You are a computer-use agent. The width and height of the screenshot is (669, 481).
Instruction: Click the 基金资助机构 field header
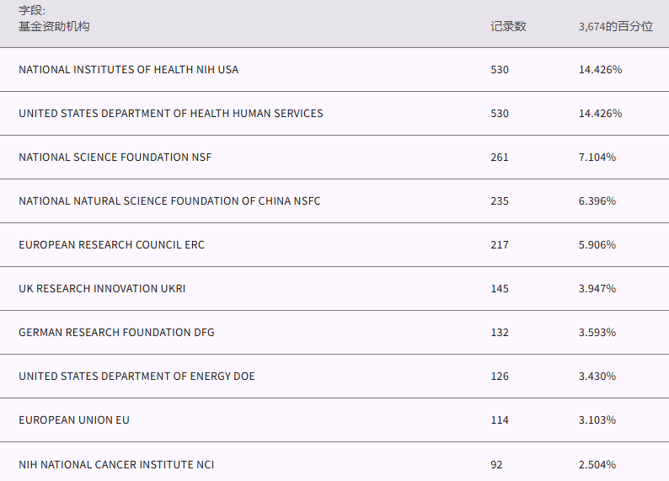(x=54, y=26)
